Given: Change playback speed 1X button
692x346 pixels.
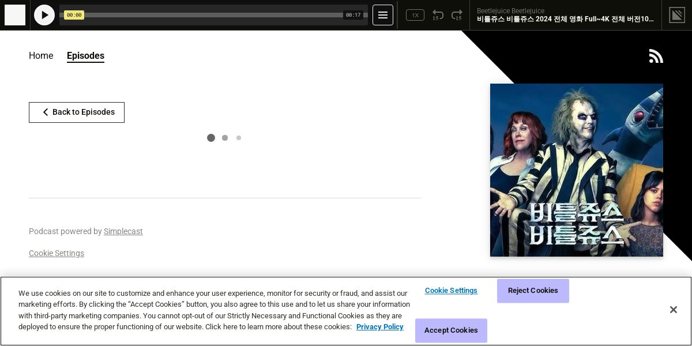Looking at the screenshot, I should (415, 15).
